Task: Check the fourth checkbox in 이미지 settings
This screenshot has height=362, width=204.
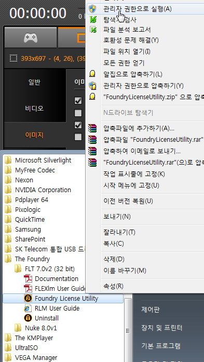Action: click(78, 137)
